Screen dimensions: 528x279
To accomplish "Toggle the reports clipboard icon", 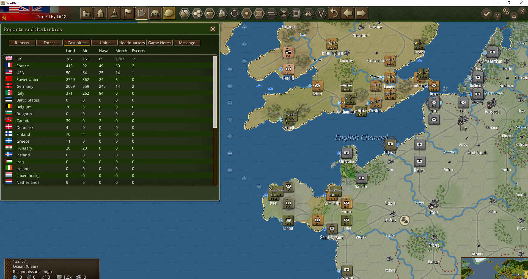I will (x=142, y=13).
